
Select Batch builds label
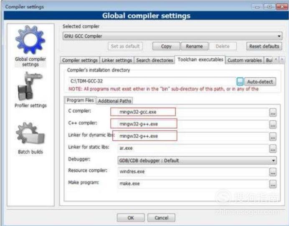pyautogui.click(x=30, y=152)
